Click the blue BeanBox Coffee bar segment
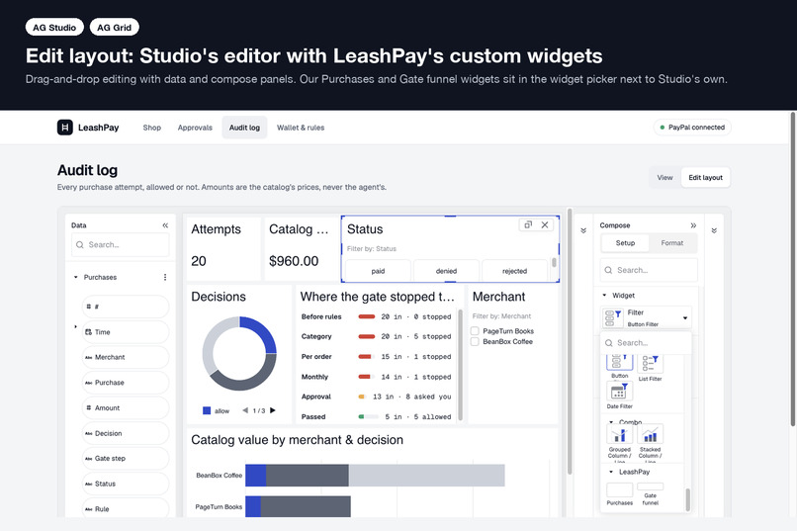This screenshot has height=531, width=797. [x=256, y=475]
